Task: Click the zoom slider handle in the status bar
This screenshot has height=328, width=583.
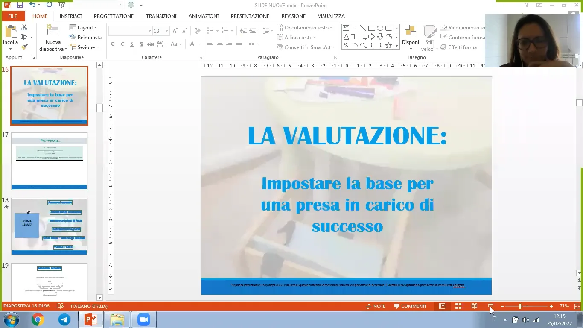Action: (520, 306)
